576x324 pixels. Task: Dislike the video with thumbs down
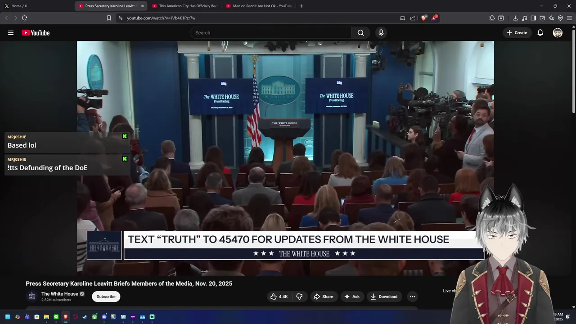click(299, 297)
